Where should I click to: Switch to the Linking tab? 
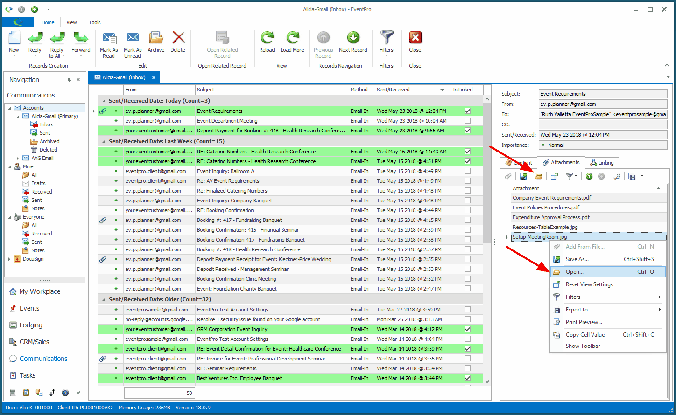[602, 163]
